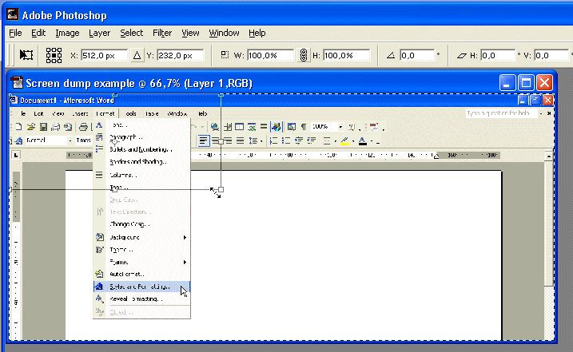
Task: Click the rotation angle field
Action: 417,56
